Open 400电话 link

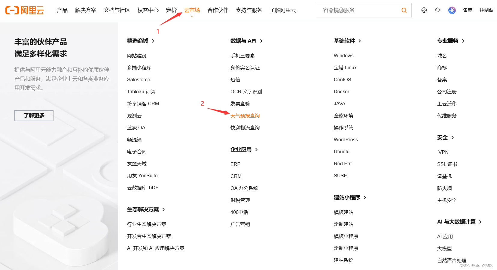coord(239,212)
